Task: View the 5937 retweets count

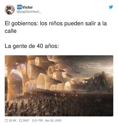Action: 26,121
